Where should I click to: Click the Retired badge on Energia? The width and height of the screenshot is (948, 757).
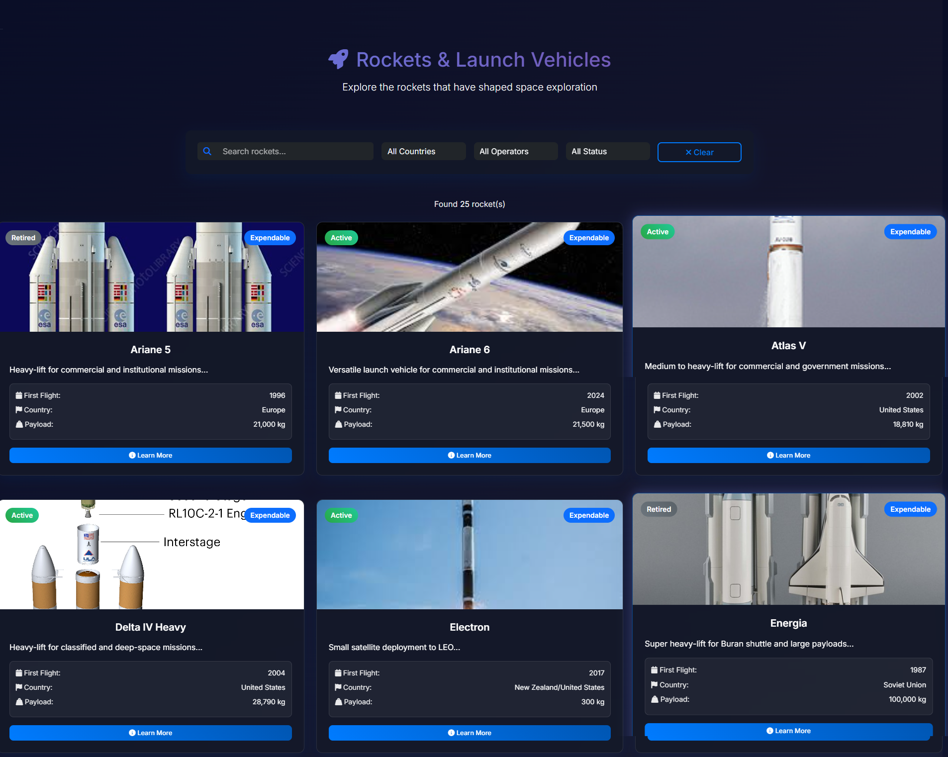(x=659, y=509)
